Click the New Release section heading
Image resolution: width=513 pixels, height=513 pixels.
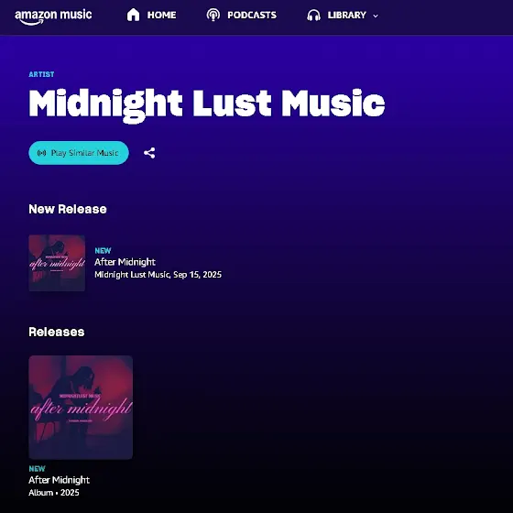(68, 209)
